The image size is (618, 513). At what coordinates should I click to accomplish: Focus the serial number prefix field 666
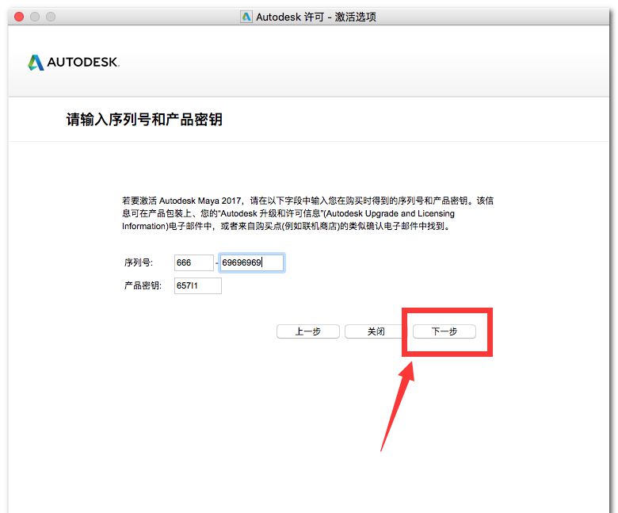(x=194, y=262)
